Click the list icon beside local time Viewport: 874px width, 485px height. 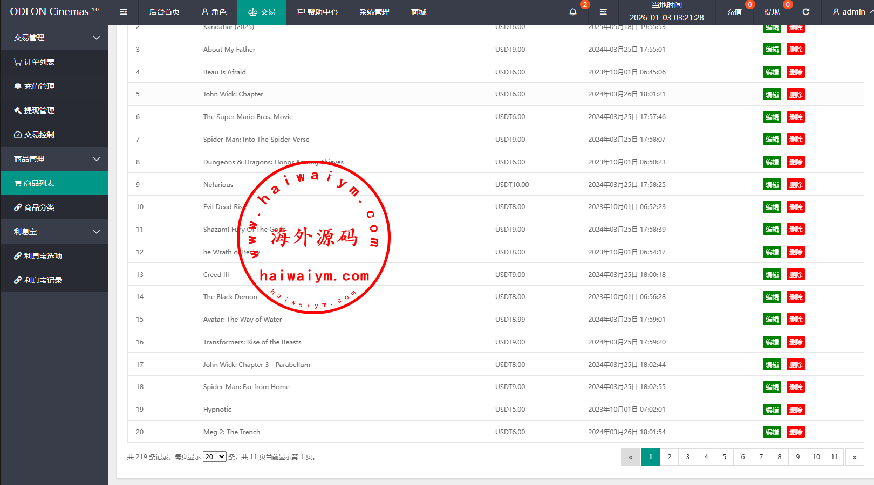[x=603, y=12]
